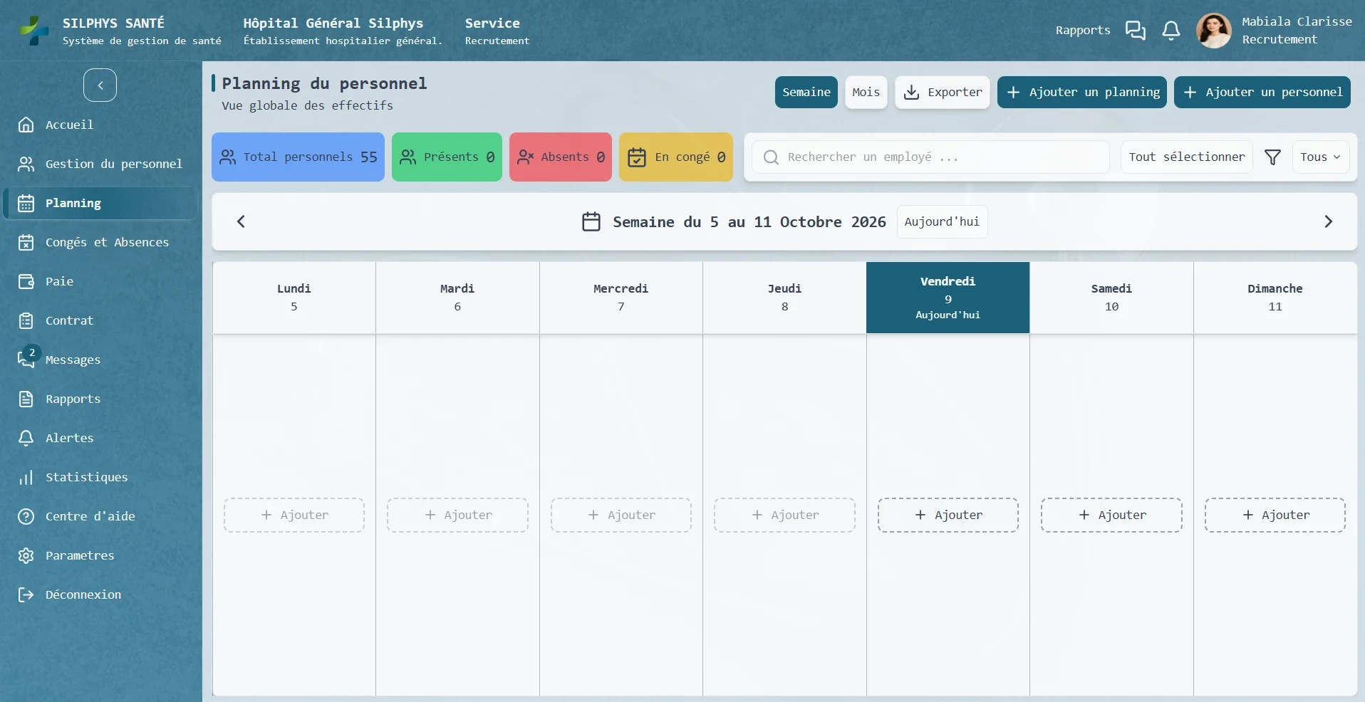1365x702 pixels.
Task: Collapse the sidebar with the chevron button
Action: [100, 85]
